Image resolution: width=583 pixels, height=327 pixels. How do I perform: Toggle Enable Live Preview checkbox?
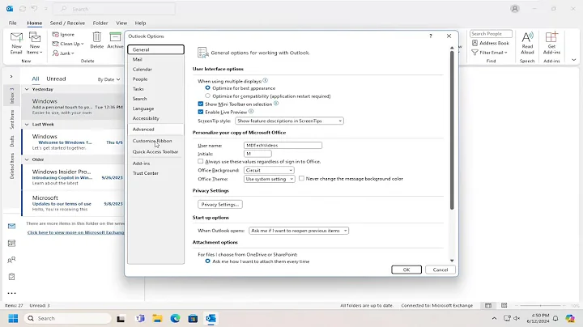pos(201,112)
